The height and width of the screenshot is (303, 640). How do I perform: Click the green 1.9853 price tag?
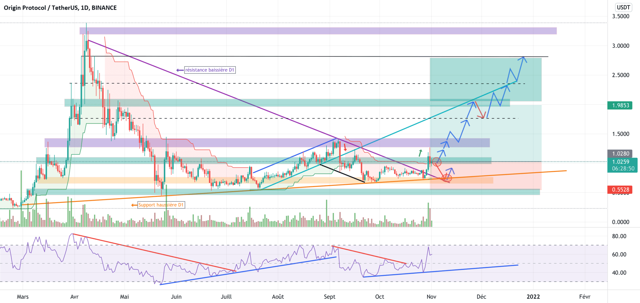pos(620,105)
